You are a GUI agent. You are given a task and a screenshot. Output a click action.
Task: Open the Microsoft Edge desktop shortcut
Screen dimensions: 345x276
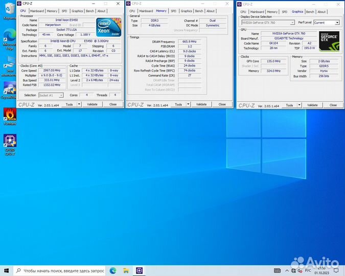[x=9, y=39]
